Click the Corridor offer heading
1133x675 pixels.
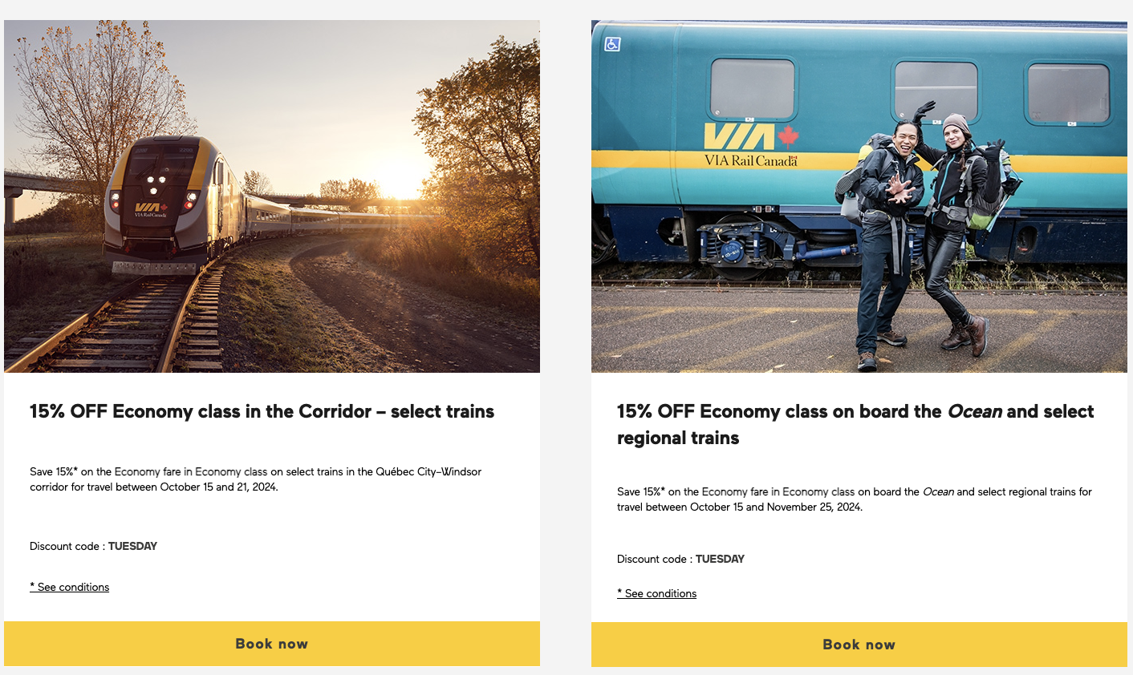(x=262, y=411)
